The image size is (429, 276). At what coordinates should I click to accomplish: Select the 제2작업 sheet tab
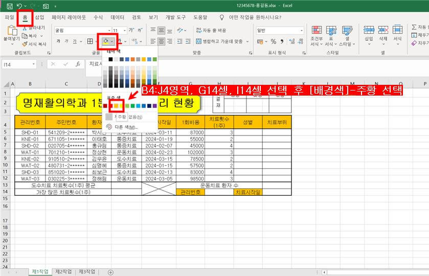point(63,271)
